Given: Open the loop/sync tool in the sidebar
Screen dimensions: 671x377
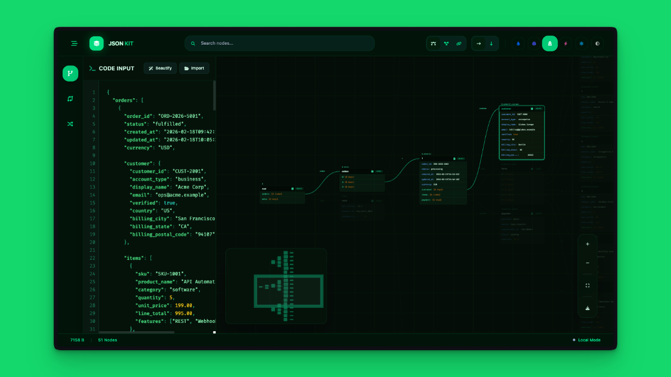Looking at the screenshot, I should click(70, 98).
